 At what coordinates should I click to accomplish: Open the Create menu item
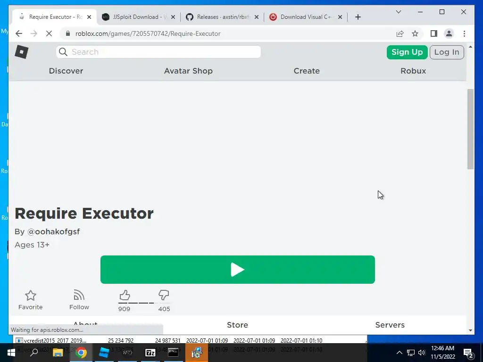(307, 71)
